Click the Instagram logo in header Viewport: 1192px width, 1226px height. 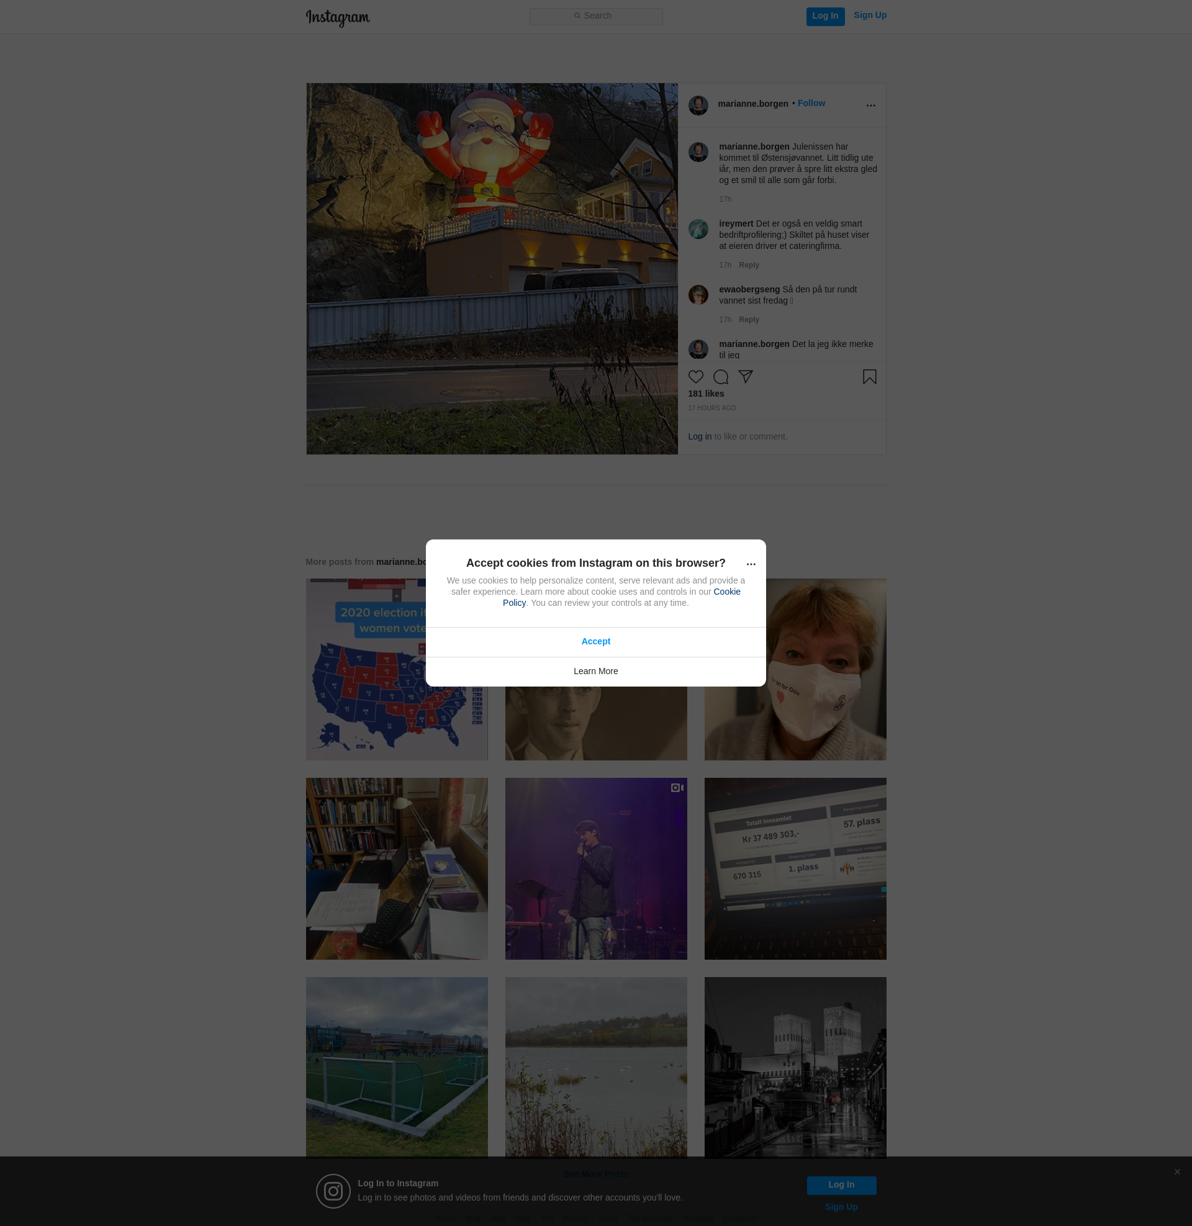click(338, 17)
